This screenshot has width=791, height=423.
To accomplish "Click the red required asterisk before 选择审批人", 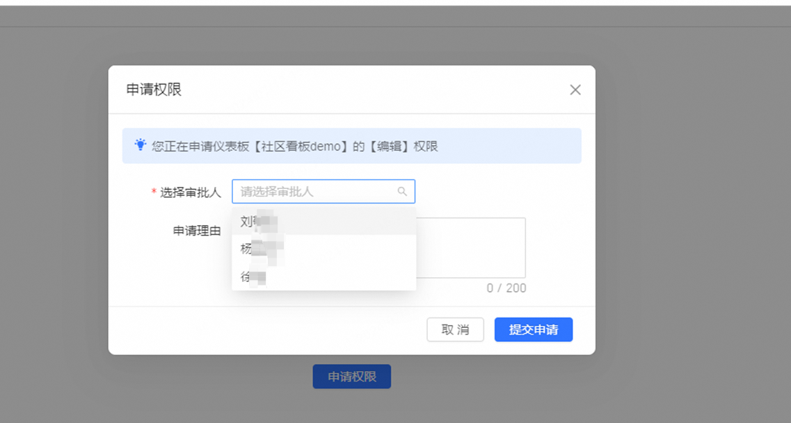I will [154, 192].
